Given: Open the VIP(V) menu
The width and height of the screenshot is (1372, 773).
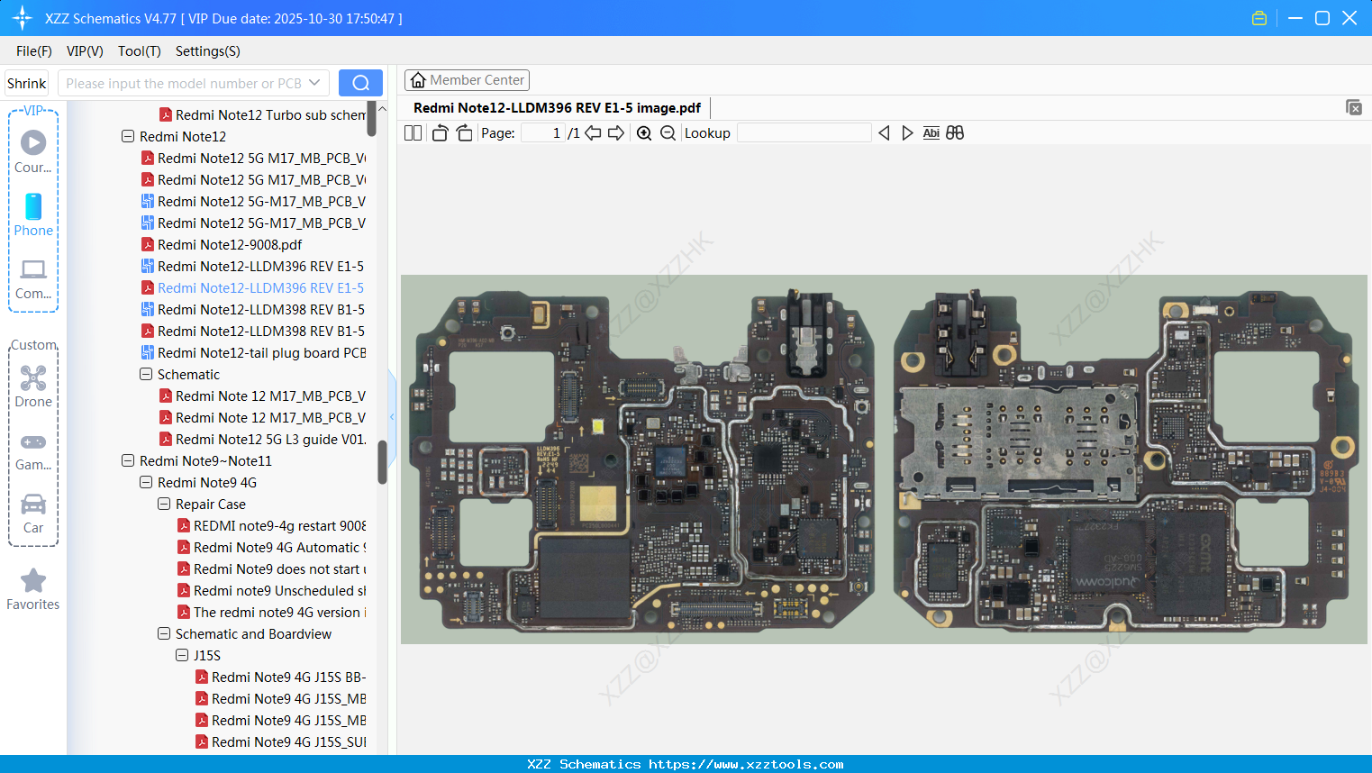Looking at the screenshot, I should point(84,51).
